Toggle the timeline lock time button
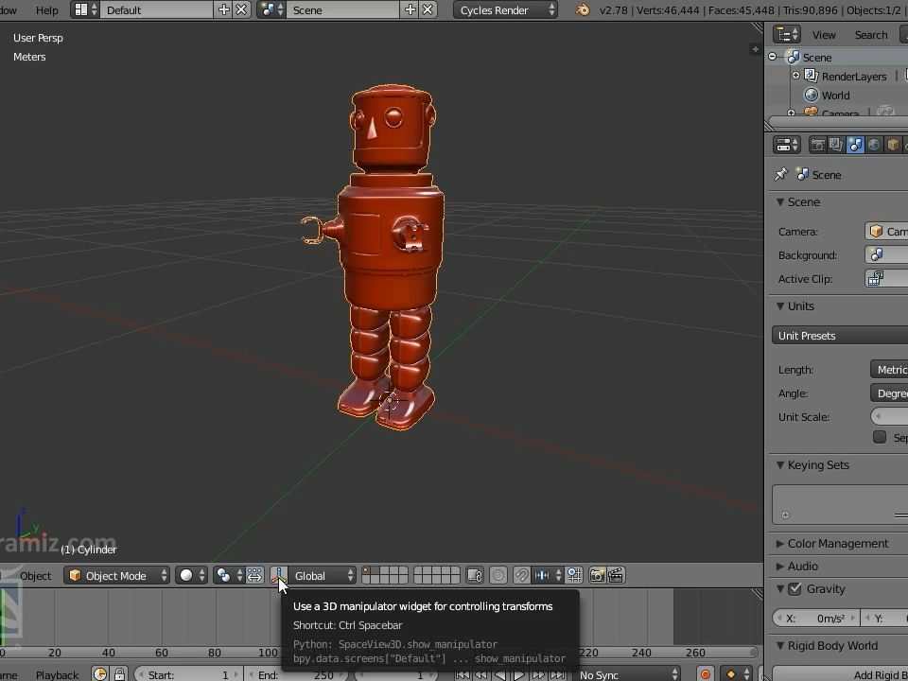 click(x=119, y=674)
